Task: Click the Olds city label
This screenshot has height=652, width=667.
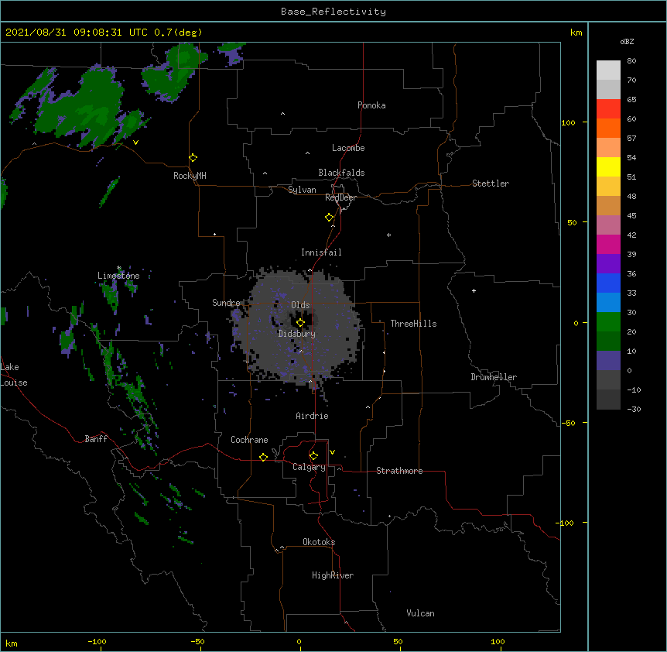Action: tap(300, 305)
